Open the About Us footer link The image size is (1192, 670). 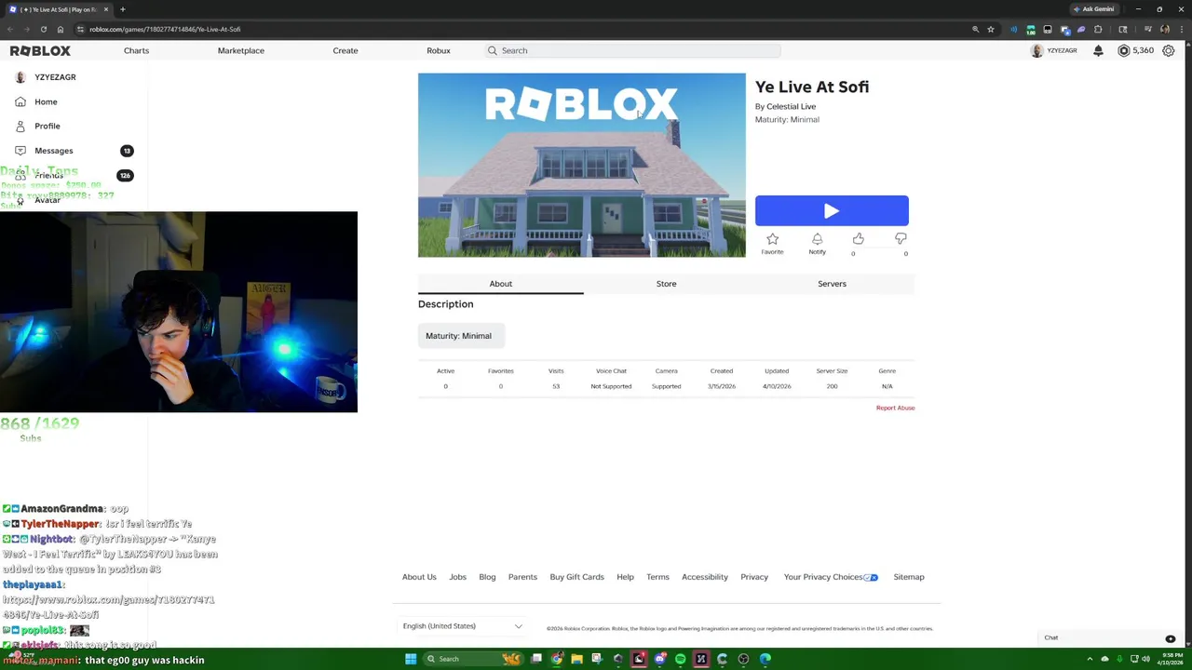pyautogui.click(x=419, y=577)
